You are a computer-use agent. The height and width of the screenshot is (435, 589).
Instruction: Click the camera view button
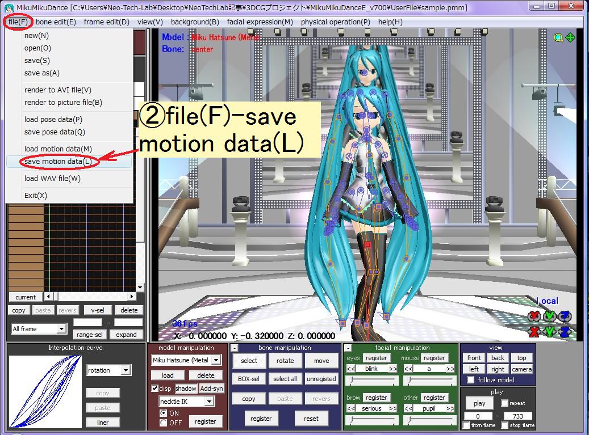click(521, 369)
